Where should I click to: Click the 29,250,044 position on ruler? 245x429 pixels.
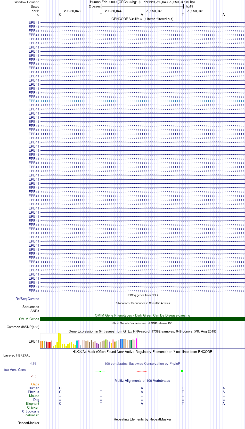(113, 11)
